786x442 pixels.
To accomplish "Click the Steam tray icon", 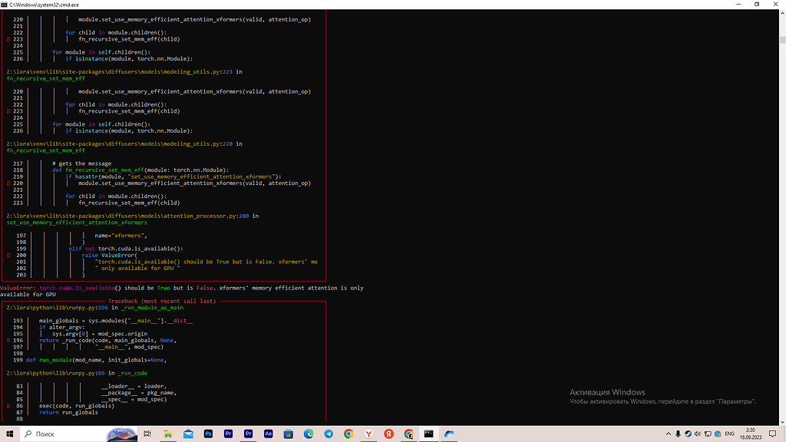I will pyautogui.click(x=689, y=434).
